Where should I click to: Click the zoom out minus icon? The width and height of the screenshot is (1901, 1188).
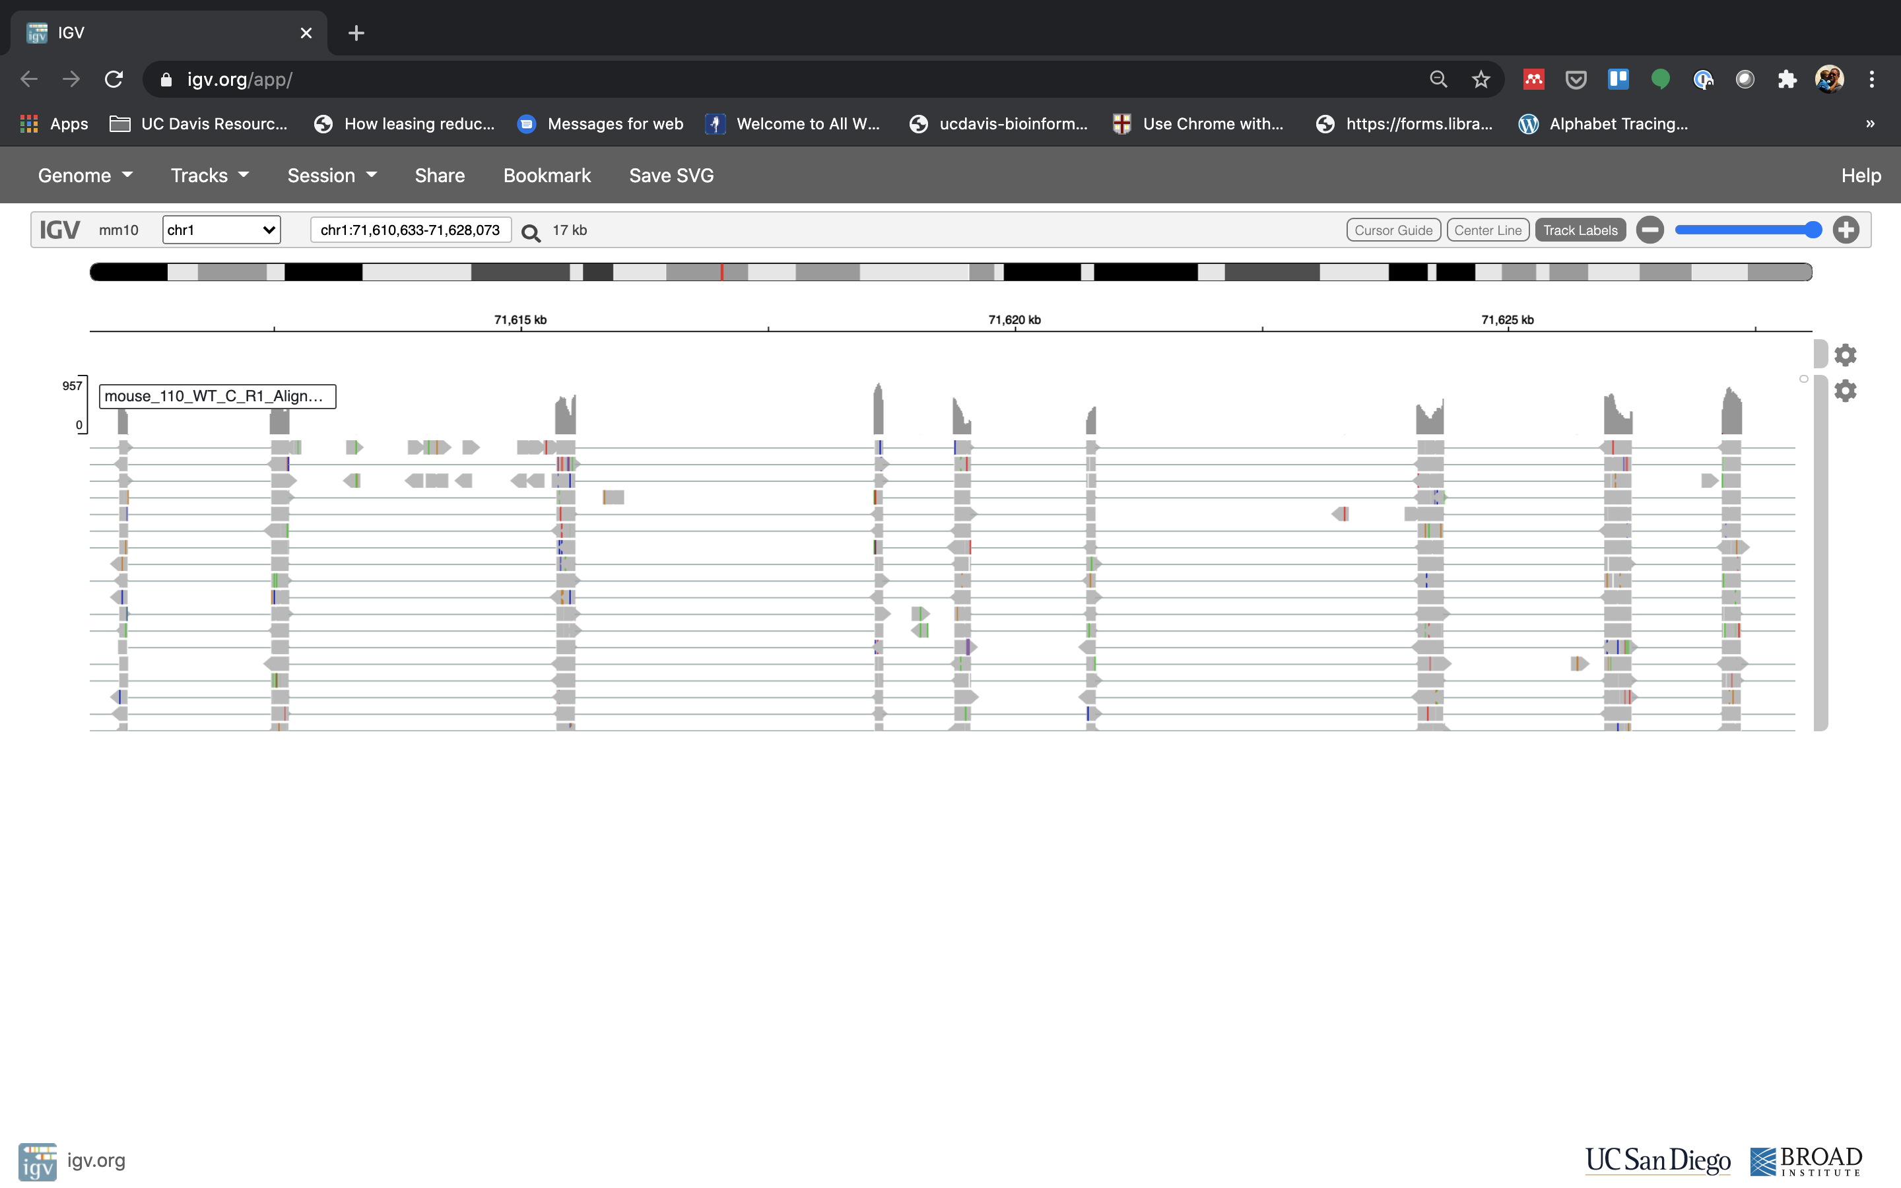click(1650, 230)
